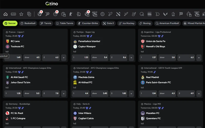Click jersey icon on Fenerbahce Istanbul match

pyautogui.click(x=88, y=36)
